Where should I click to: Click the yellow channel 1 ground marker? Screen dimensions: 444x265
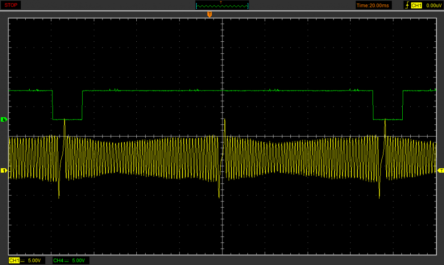pos(4,170)
